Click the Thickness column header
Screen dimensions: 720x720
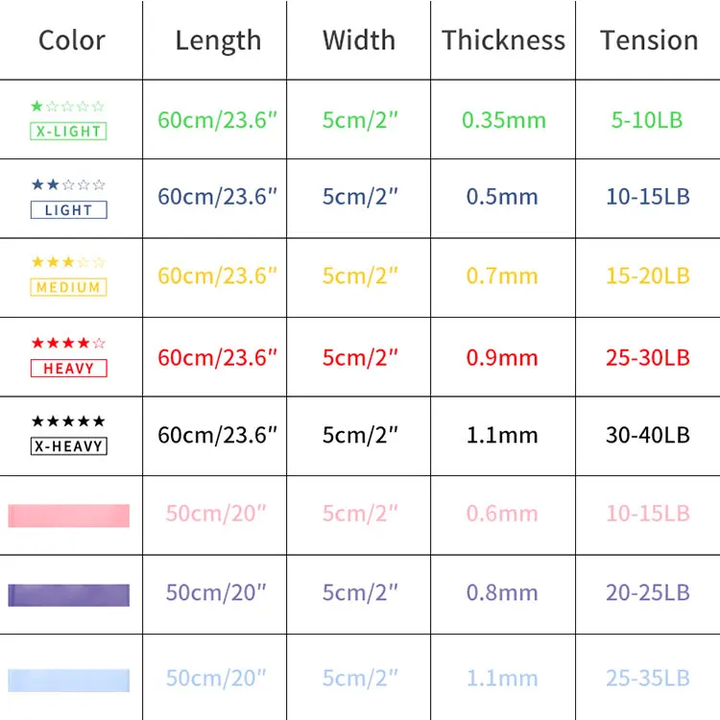click(x=503, y=40)
